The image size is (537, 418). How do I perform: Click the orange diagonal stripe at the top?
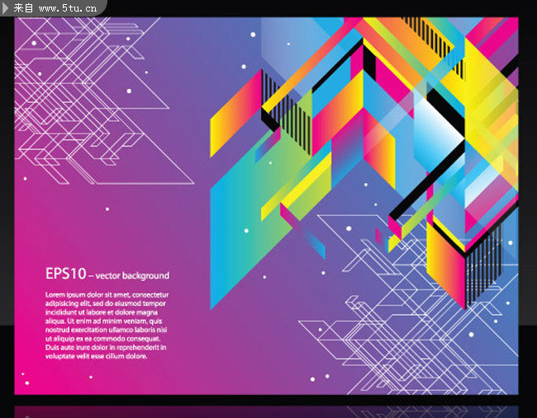(x=397, y=33)
